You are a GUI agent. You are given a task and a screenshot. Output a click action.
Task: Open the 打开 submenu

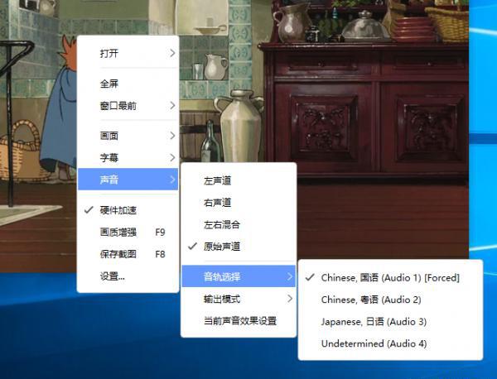128,53
